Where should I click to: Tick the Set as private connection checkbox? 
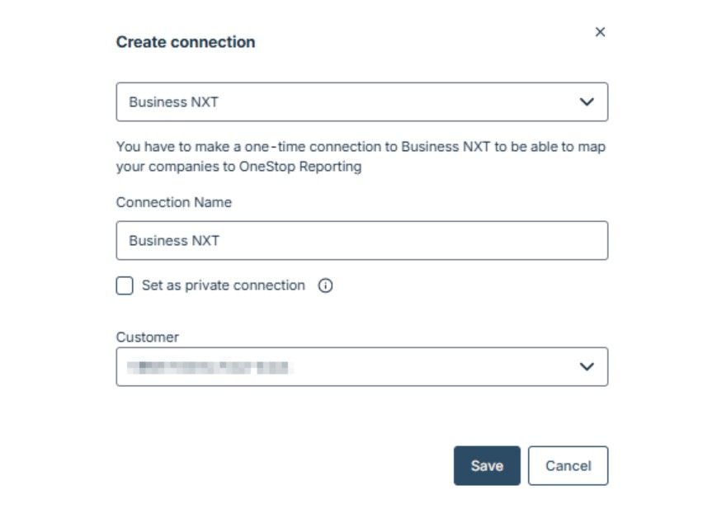click(125, 286)
